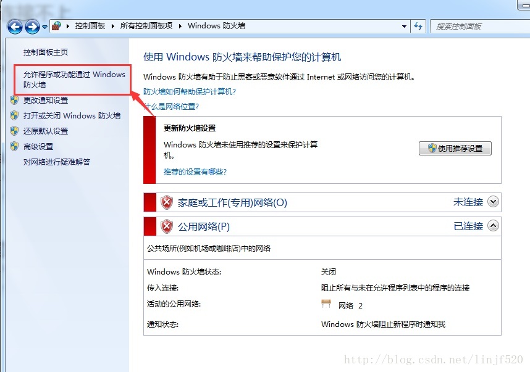Click the bench network icon beside 网络 2
The image size is (530, 372).
[x=326, y=304]
